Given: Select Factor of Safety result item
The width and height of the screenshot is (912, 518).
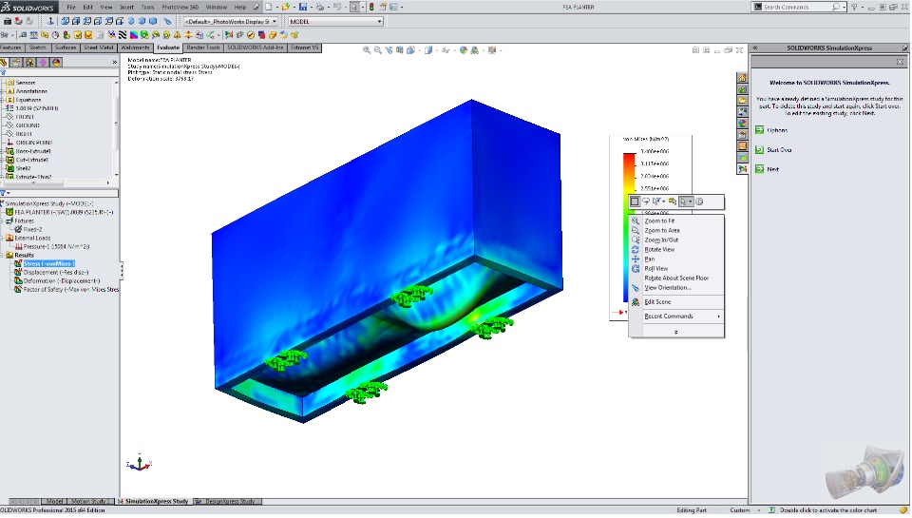Looking at the screenshot, I should 70,289.
